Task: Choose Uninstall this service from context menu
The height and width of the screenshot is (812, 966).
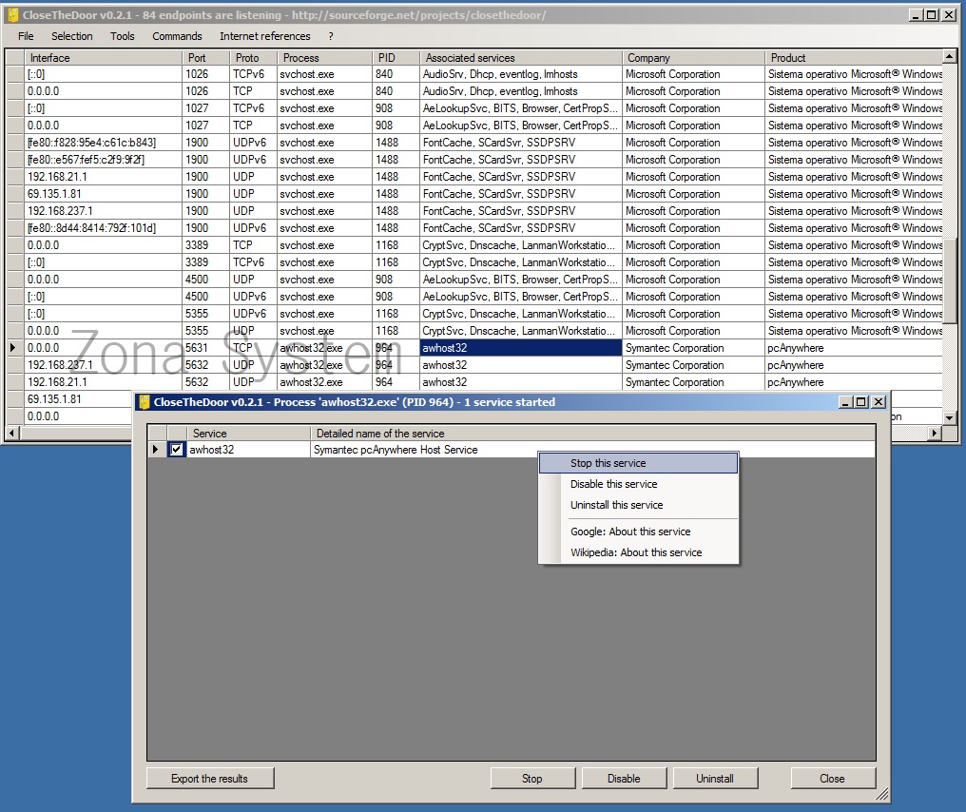Action: click(x=638, y=505)
